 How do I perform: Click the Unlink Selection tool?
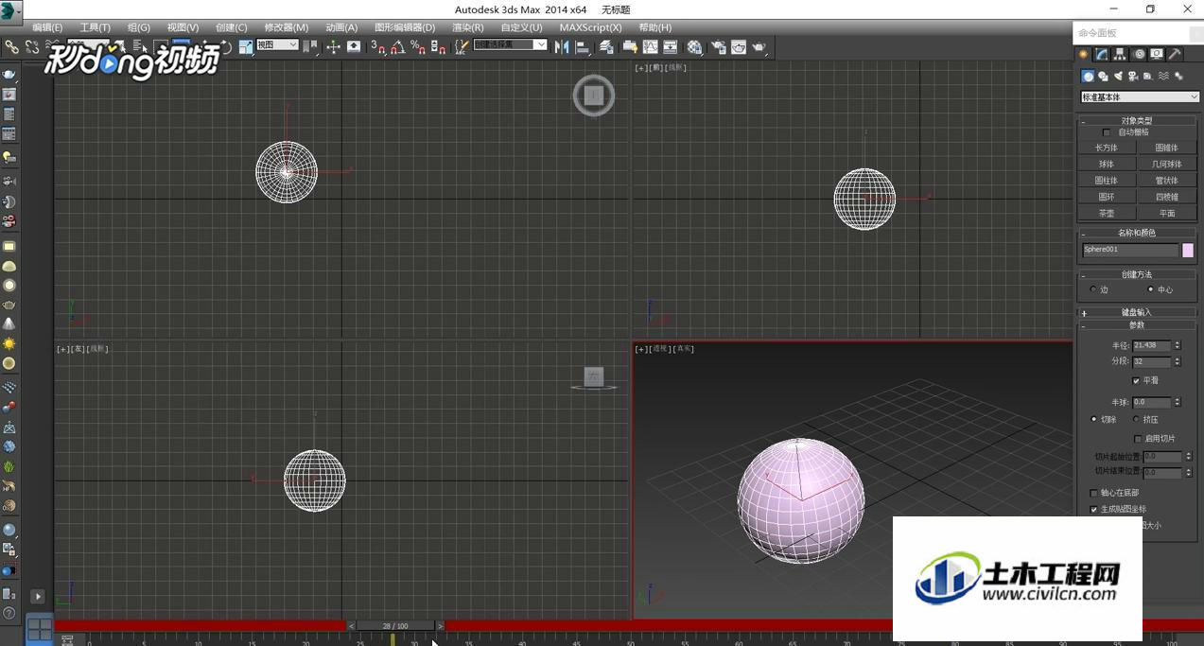point(32,46)
